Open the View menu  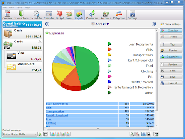pyautogui.click(x=11, y=8)
